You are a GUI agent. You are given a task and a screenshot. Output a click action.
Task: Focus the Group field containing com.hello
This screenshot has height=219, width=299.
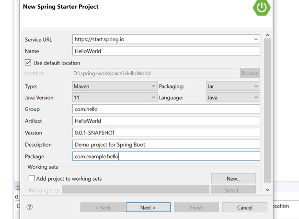tap(166, 109)
